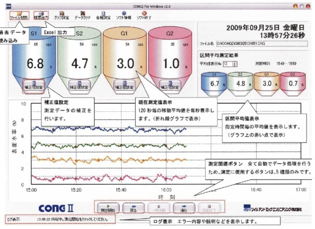Open 補正値設定 under the green S2 silo

79,85
